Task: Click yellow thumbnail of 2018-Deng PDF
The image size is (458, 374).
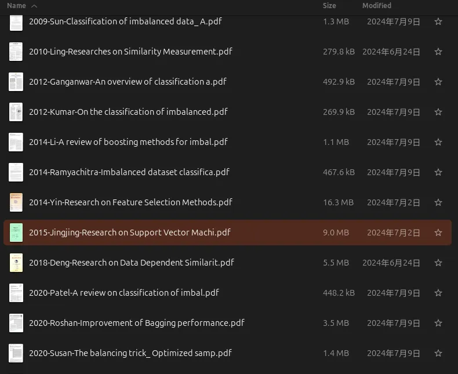Action: (16, 263)
